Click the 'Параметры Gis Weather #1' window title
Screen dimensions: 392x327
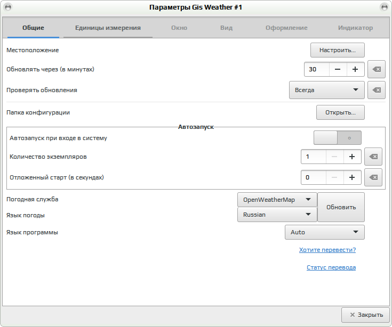[196, 7]
